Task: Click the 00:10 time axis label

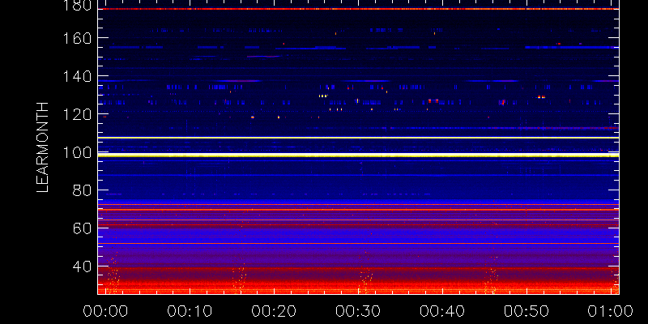Action: coord(190,311)
